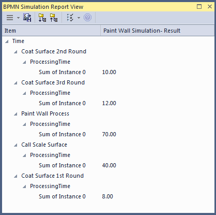Image resolution: width=216 pixels, height=215 pixels.
Task: Open dropdown arrow beside hamburger menu
Action: coord(18,18)
